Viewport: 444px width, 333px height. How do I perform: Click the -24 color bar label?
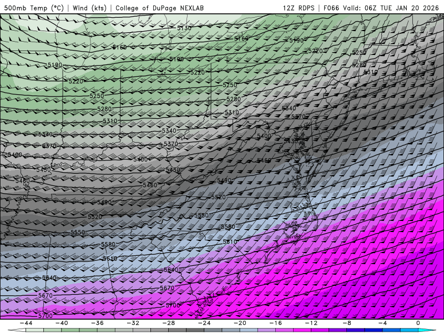[x=204, y=323]
